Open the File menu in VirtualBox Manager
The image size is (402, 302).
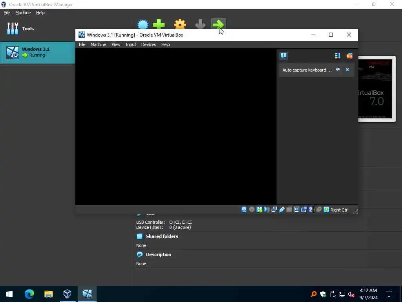(7, 13)
